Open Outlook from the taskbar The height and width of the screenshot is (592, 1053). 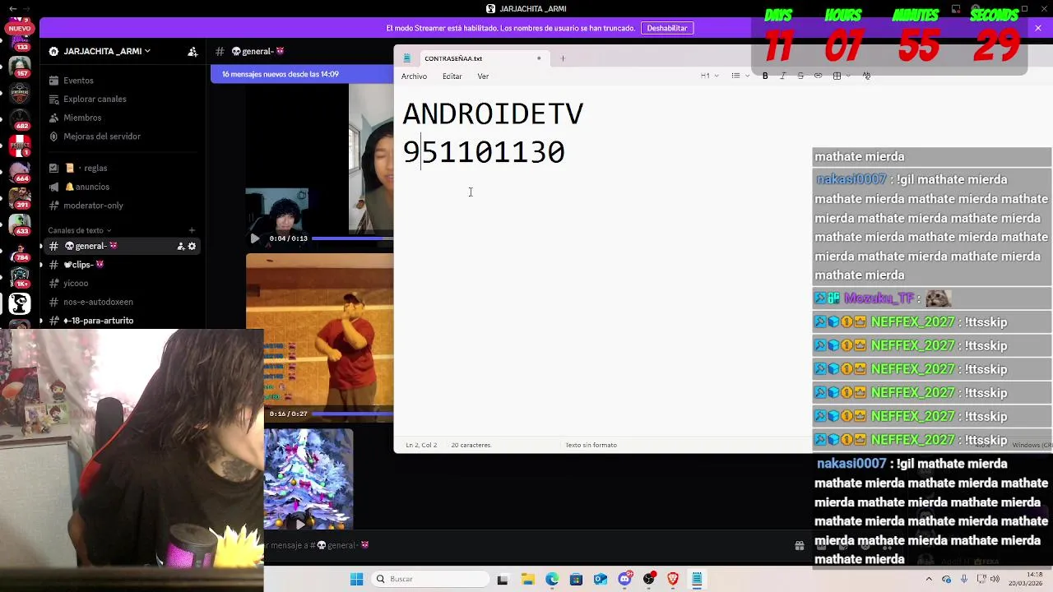(601, 579)
